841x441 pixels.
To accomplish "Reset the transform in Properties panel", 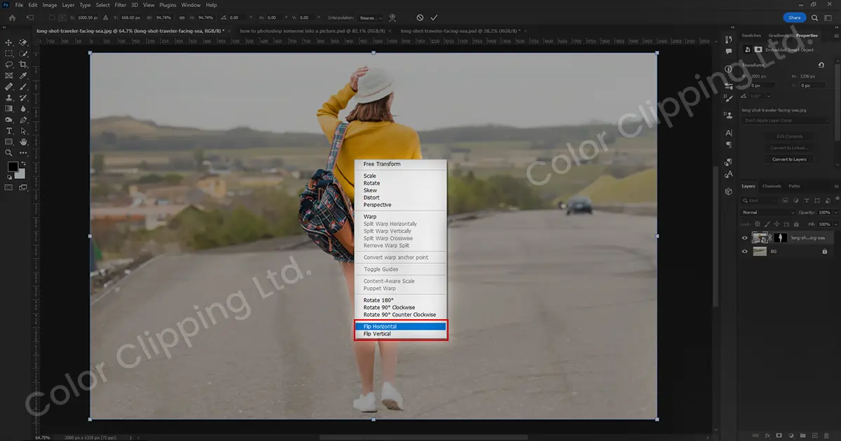I will pos(821,65).
